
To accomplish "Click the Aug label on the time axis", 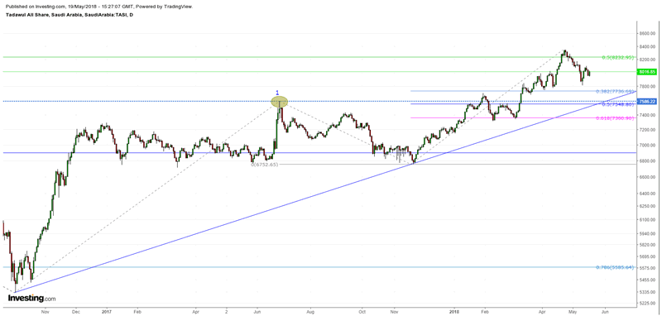I will 310,312.
